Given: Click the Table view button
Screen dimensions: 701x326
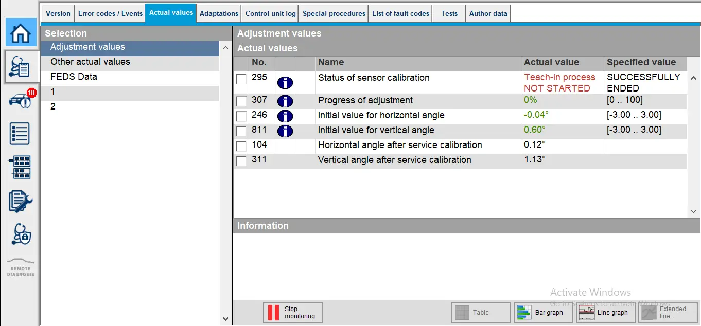Looking at the screenshot, I should click(x=481, y=313).
